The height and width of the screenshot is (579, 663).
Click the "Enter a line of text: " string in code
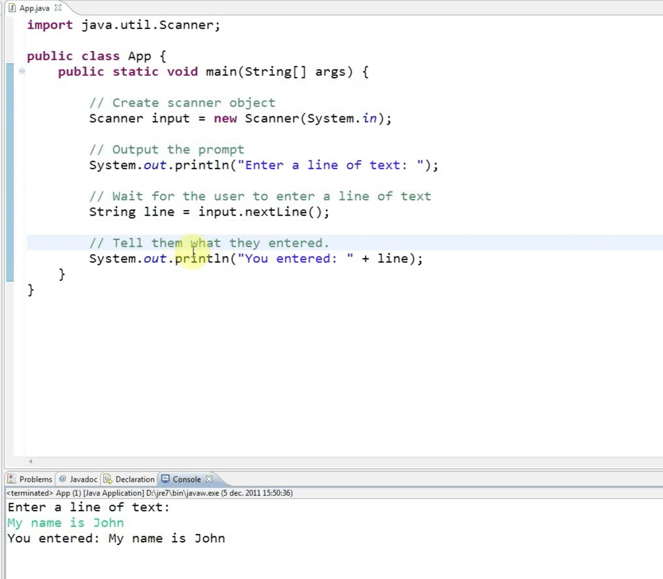click(x=330, y=165)
